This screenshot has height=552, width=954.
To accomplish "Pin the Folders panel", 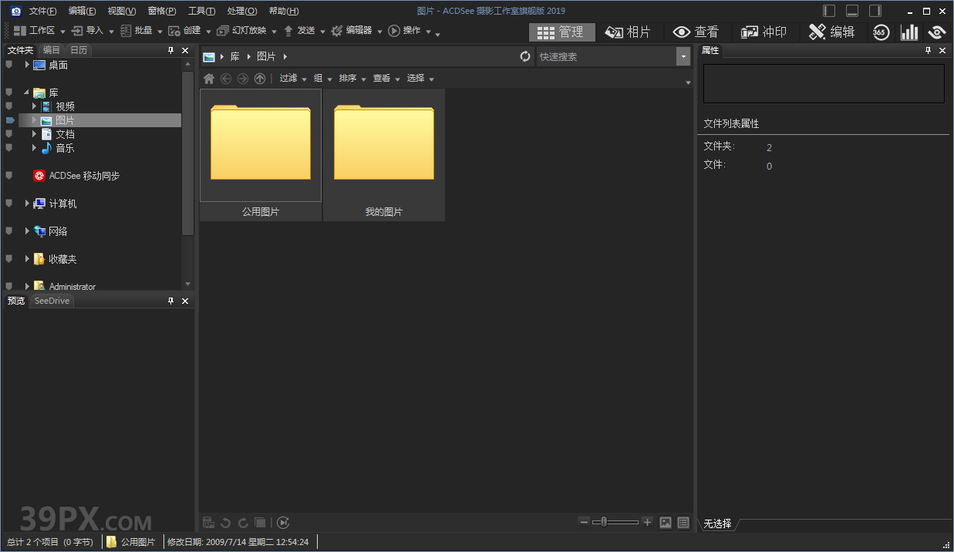I will (171, 50).
